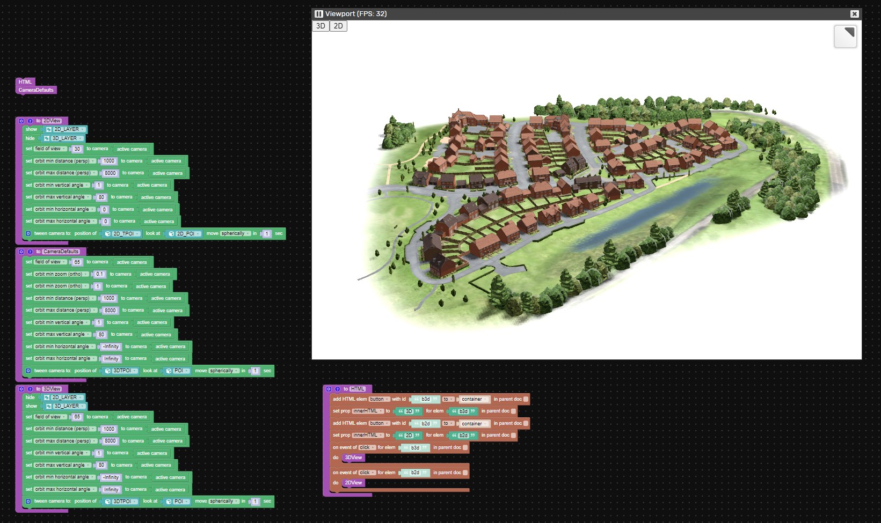Click gear icon on 2DView tween camera block
881x523 pixels.
click(28, 234)
